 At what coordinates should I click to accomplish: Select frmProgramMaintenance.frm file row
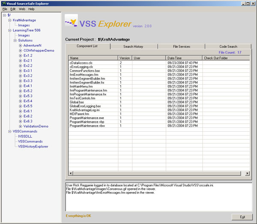(x=159, y=90)
